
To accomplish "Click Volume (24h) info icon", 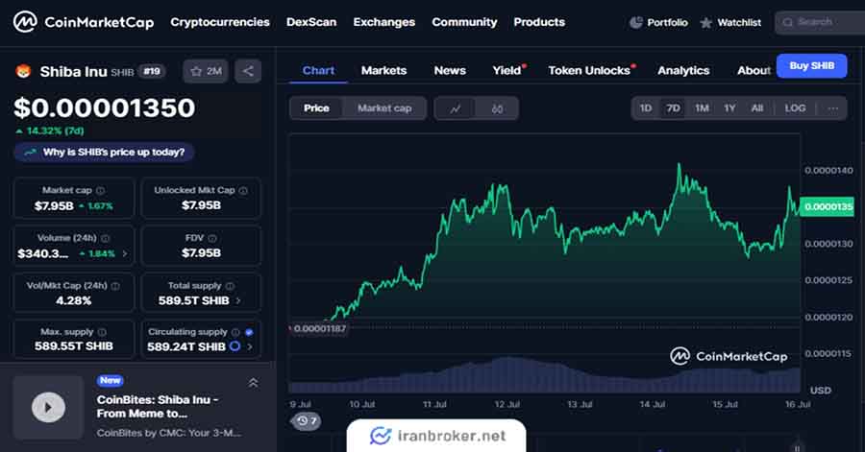I will pos(106,238).
